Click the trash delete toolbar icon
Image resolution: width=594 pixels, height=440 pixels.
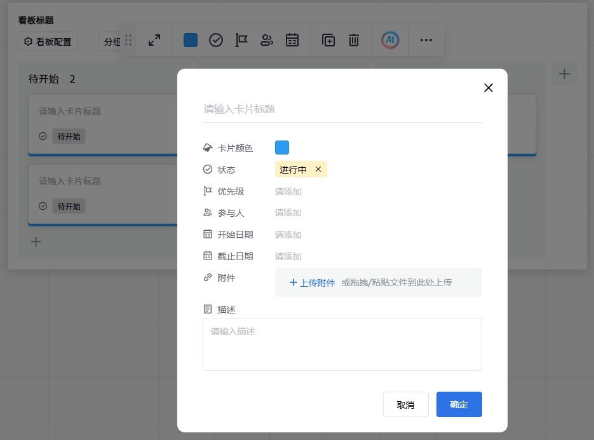pos(354,40)
